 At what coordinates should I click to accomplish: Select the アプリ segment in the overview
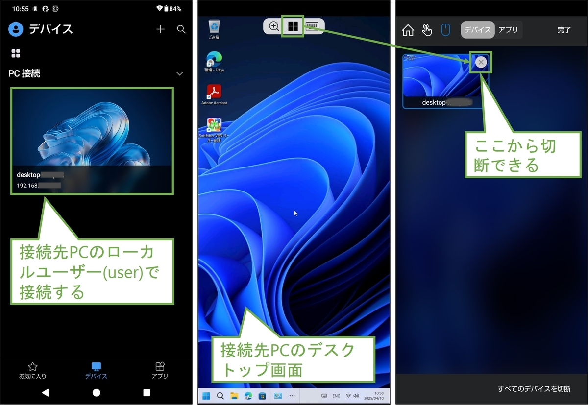(508, 30)
